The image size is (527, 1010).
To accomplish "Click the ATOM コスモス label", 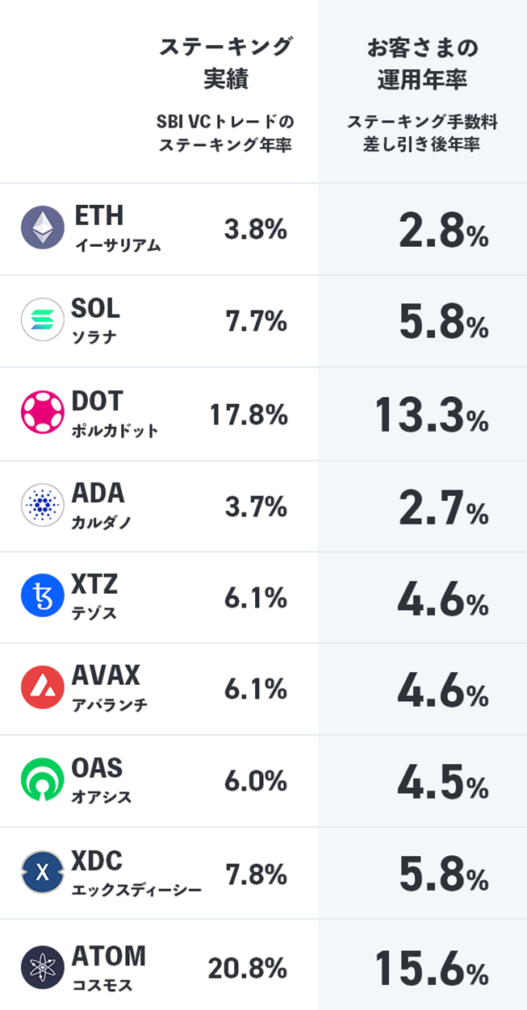I will pos(109,966).
